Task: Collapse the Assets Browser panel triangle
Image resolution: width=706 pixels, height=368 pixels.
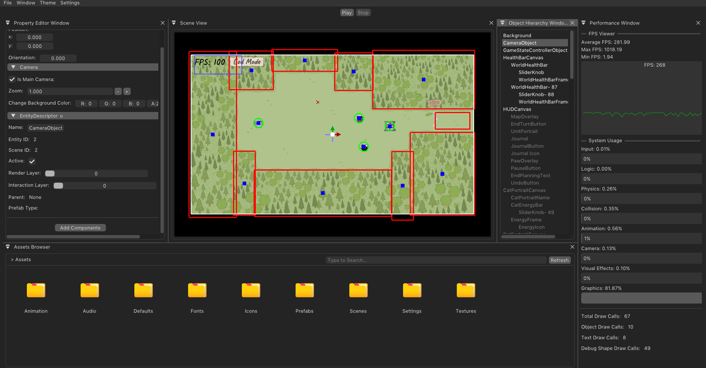Action: click(x=8, y=247)
